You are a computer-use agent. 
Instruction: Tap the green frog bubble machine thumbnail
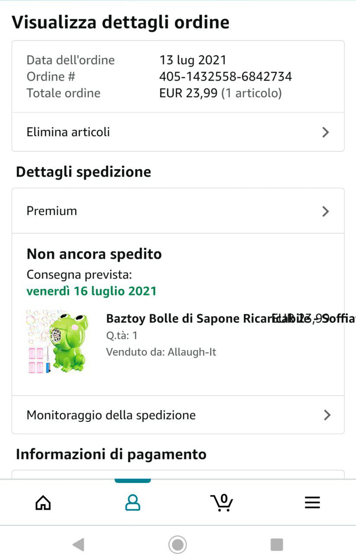58,341
